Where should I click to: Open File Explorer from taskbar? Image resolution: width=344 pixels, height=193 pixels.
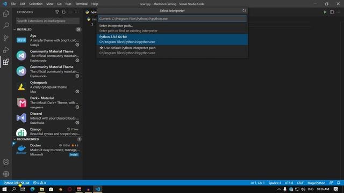coord(42,189)
